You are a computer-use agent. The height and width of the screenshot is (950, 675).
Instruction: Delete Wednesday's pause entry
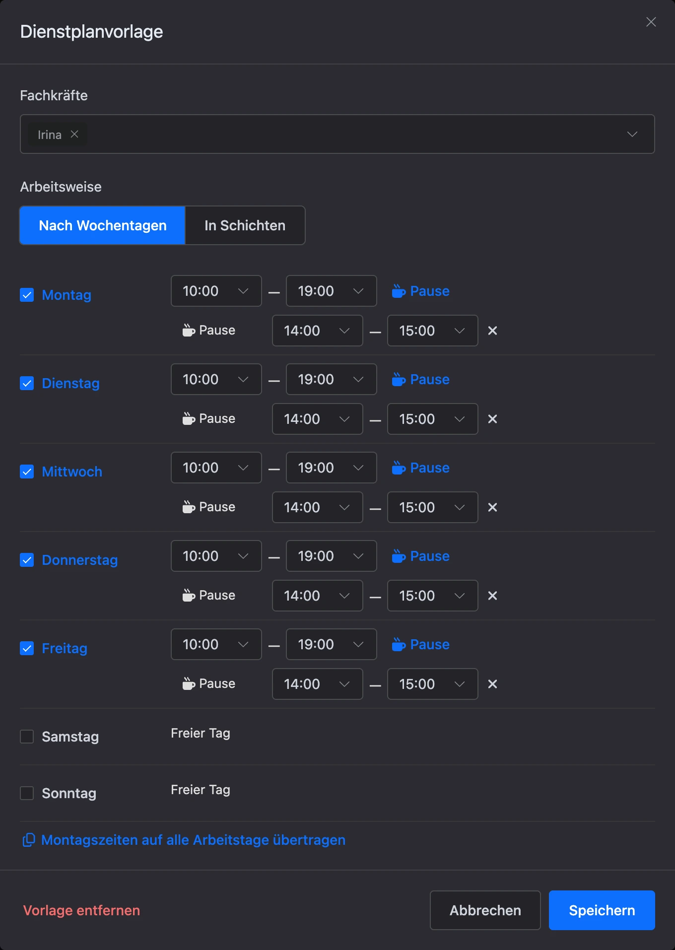(x=492, y=507)
